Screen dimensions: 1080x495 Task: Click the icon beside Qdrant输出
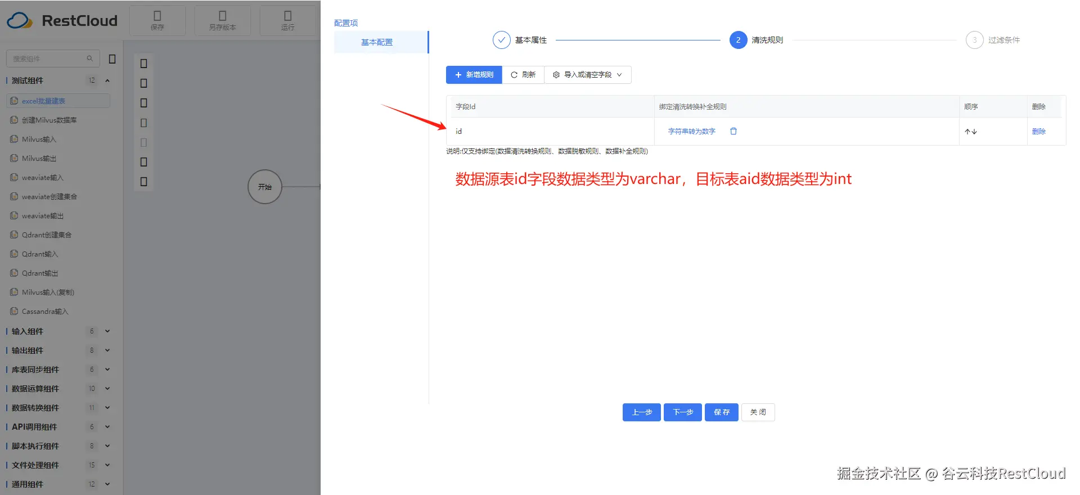(x=14, y=273)
